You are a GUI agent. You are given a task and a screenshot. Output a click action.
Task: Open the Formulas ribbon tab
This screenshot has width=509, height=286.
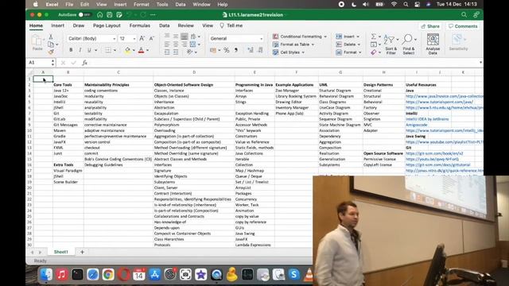(140, 25)
